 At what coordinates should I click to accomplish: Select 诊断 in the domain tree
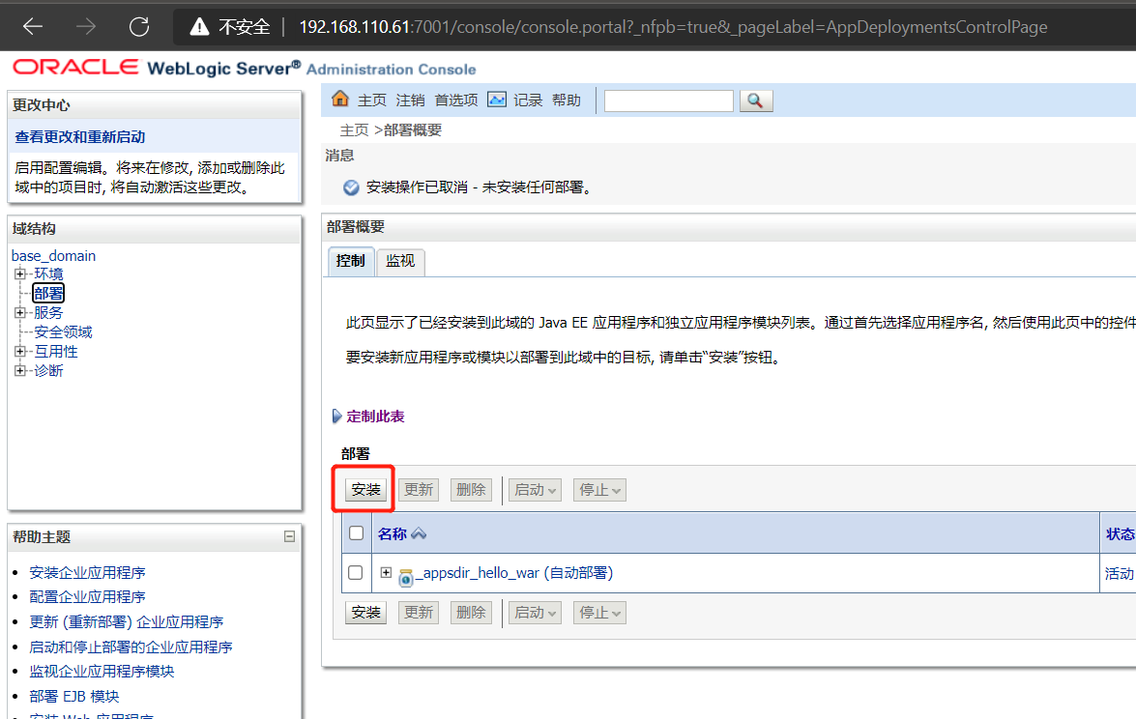tap(48, 371)
